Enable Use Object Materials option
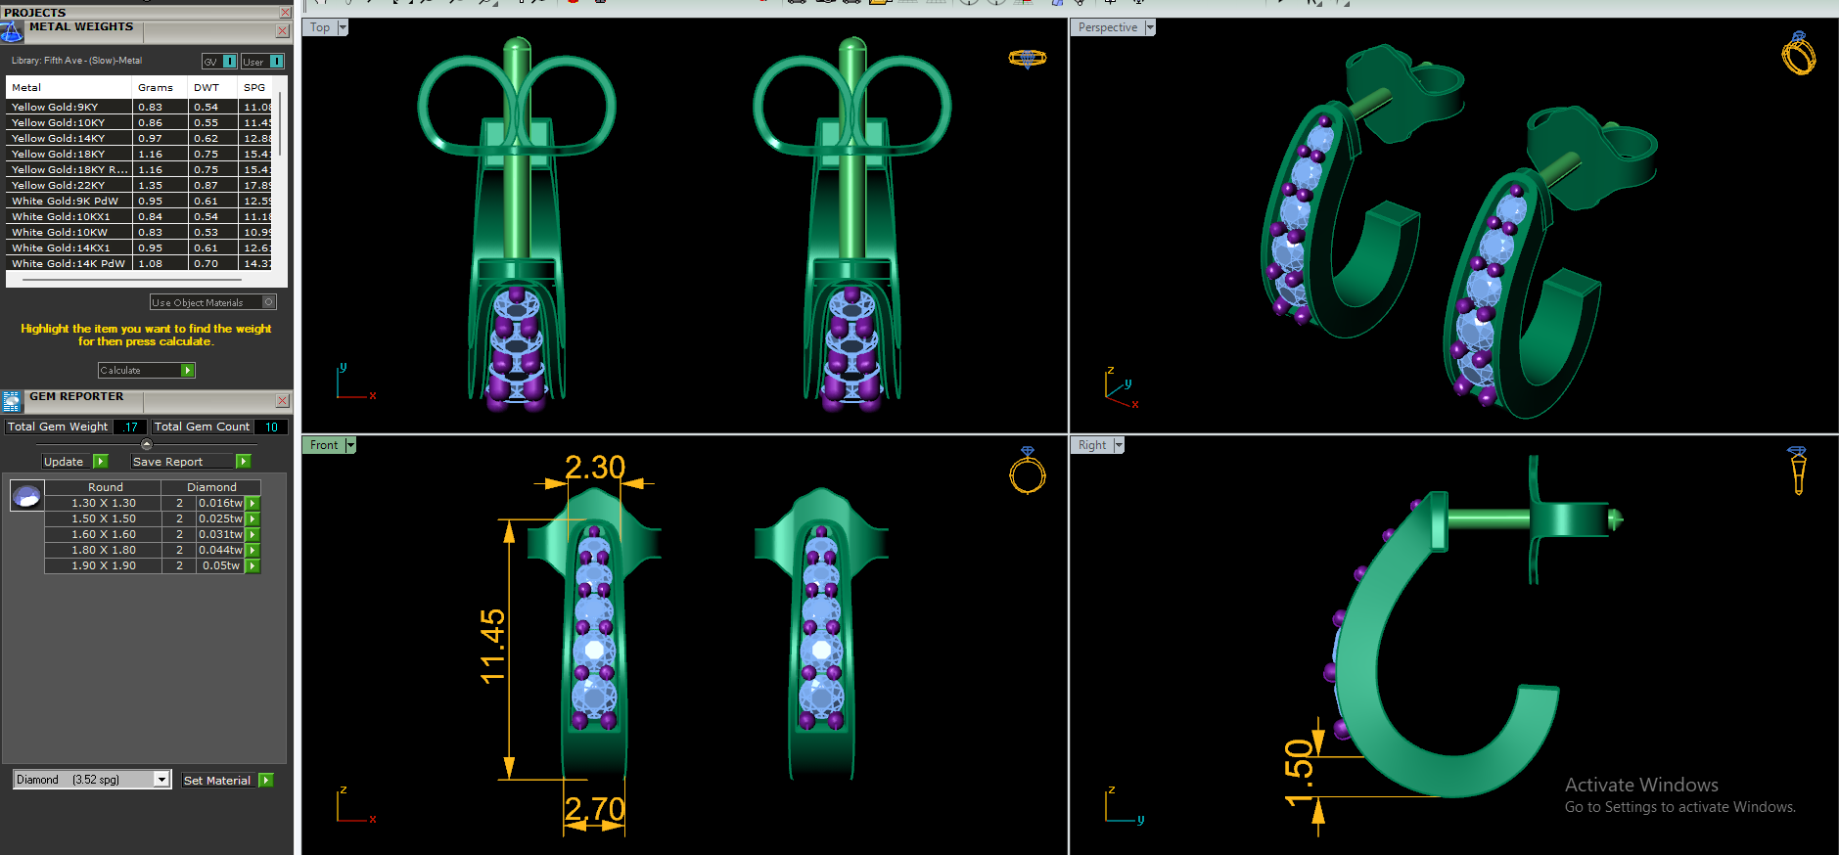This screenshot has height=855, width=1839. click(213, 302)
